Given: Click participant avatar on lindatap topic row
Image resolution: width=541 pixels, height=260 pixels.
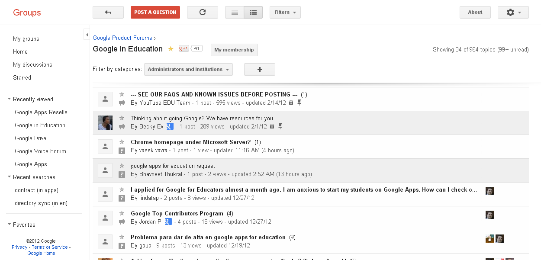Looking at the screenshot, I should [489, 191].
